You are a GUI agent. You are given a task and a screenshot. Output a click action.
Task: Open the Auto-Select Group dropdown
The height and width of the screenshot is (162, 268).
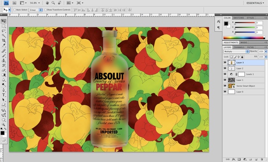35,10
